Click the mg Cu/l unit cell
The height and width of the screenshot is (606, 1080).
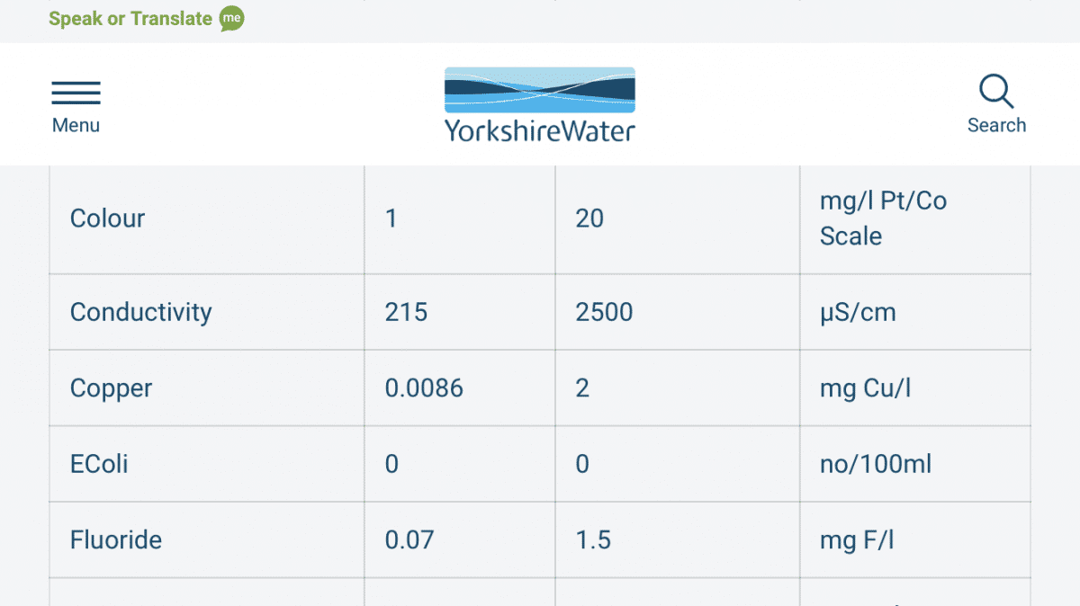865,388
